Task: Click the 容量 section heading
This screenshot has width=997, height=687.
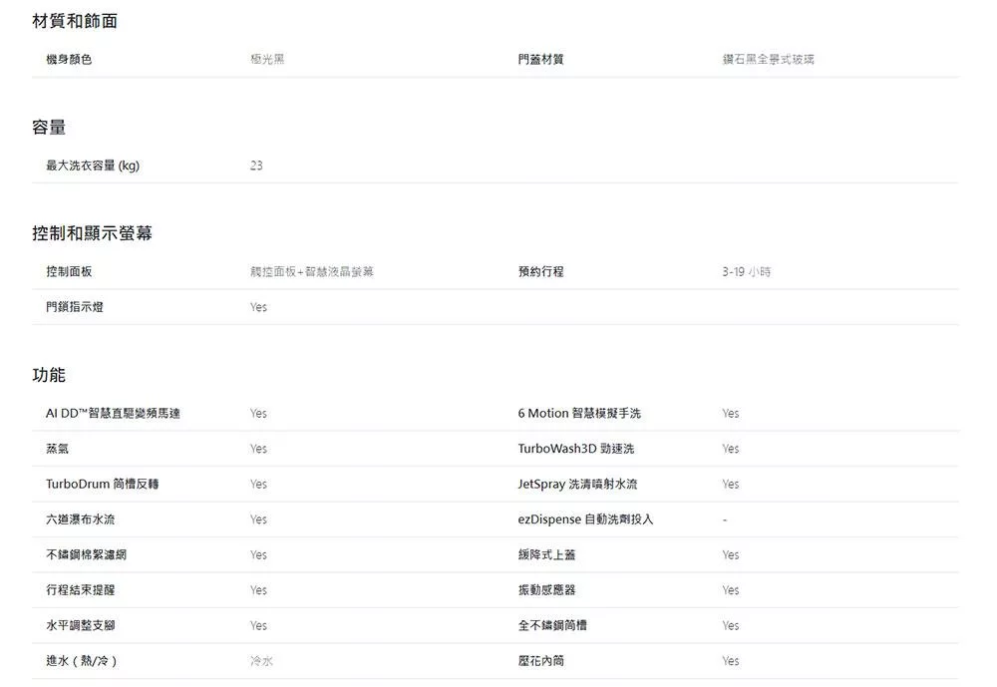Action: coord(49,128)
